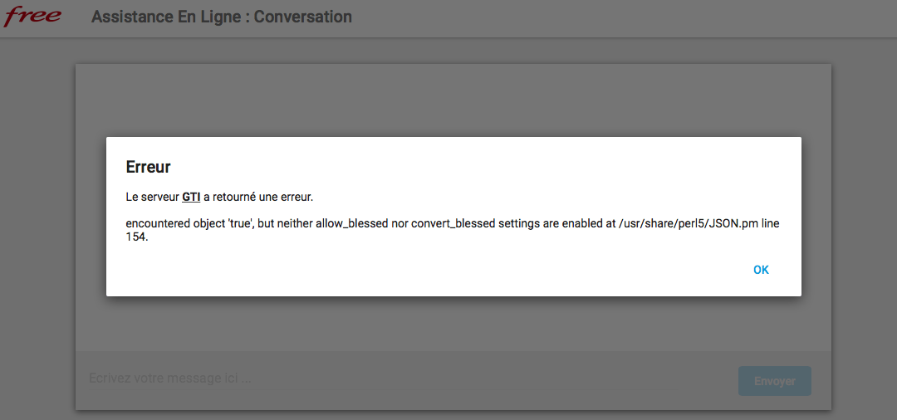Click the empty header bar right of the title

(623, 17)
